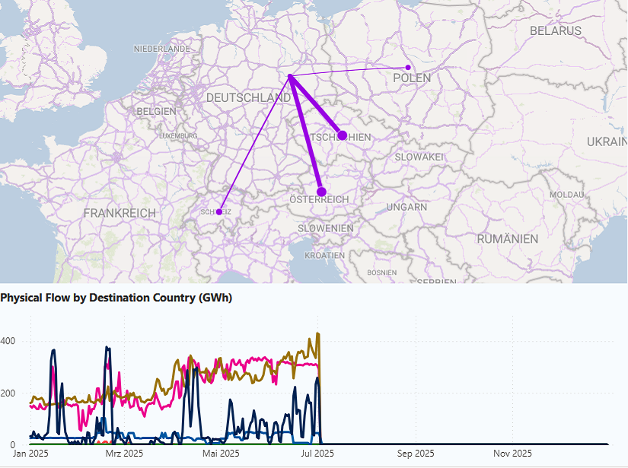This screenshot has height=468, width=628.
Task: Select the Czech Republic flow endpoint marker
Action: pyautogui.click(x=343, y=135)
